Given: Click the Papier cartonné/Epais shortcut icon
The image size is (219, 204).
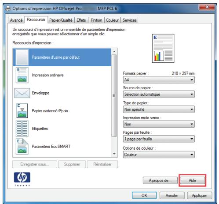Looking at the screenshot, I should [x=22, y=111].
